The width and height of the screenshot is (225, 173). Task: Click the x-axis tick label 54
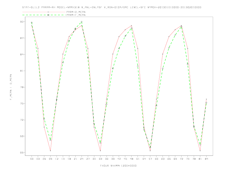click(x=144, y=159)
